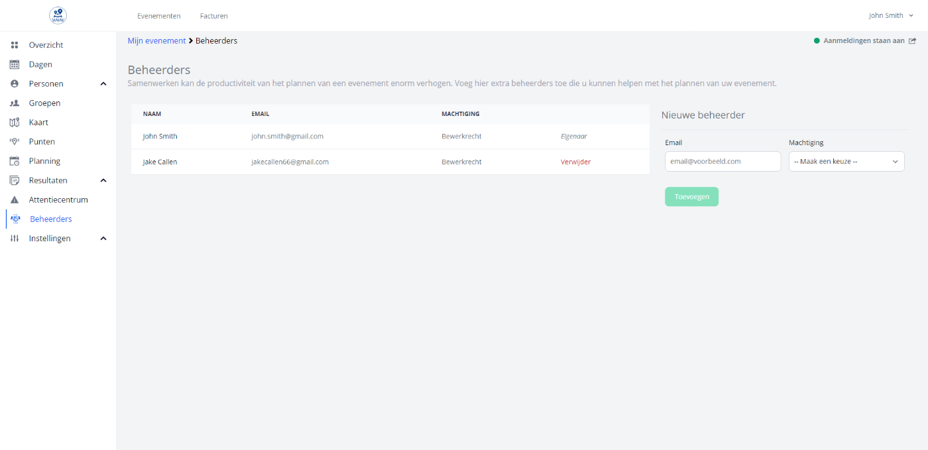Click the Attentiecentrum warning triangle icon

pos(15,199)
